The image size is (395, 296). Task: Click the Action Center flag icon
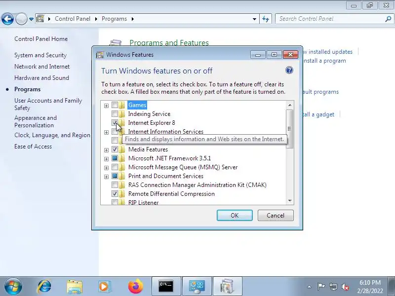(321, 287)
